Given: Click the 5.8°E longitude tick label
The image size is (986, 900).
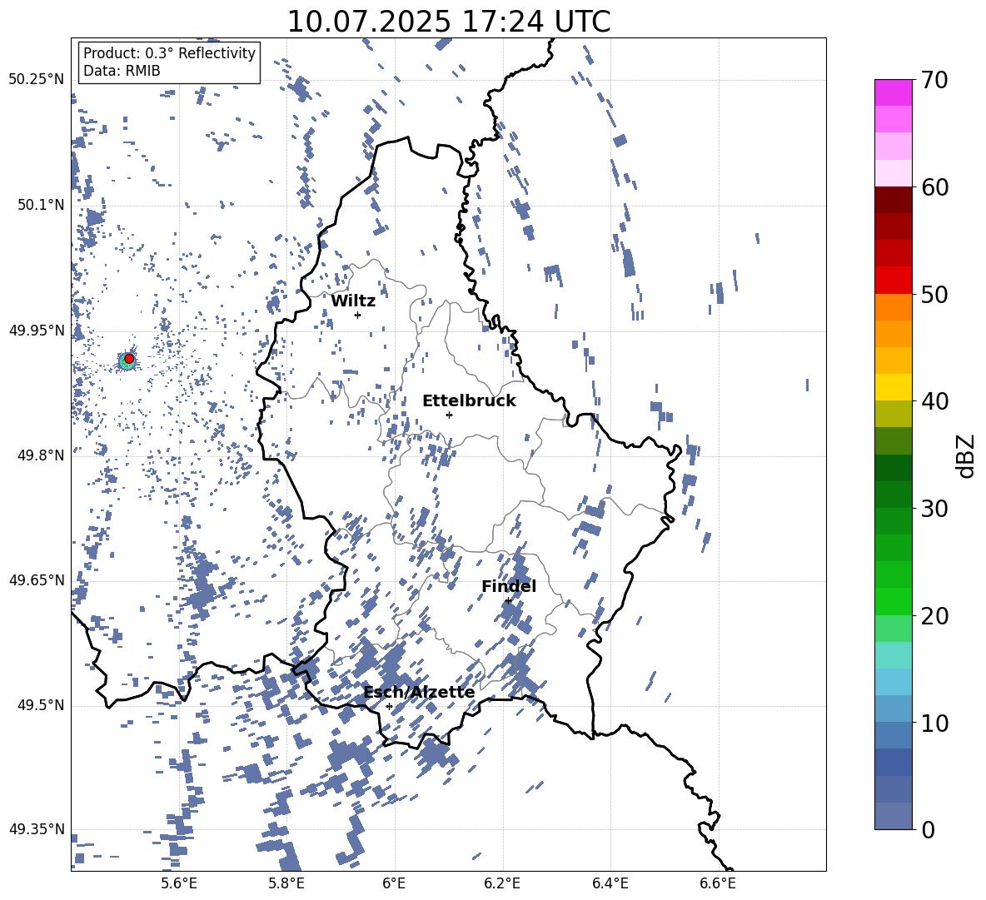Looking at the screenshot, I should [286, 883].
